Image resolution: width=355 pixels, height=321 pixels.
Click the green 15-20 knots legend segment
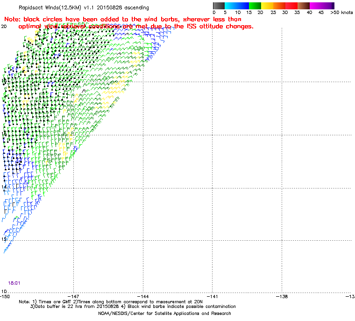click(x=255, y=6)
